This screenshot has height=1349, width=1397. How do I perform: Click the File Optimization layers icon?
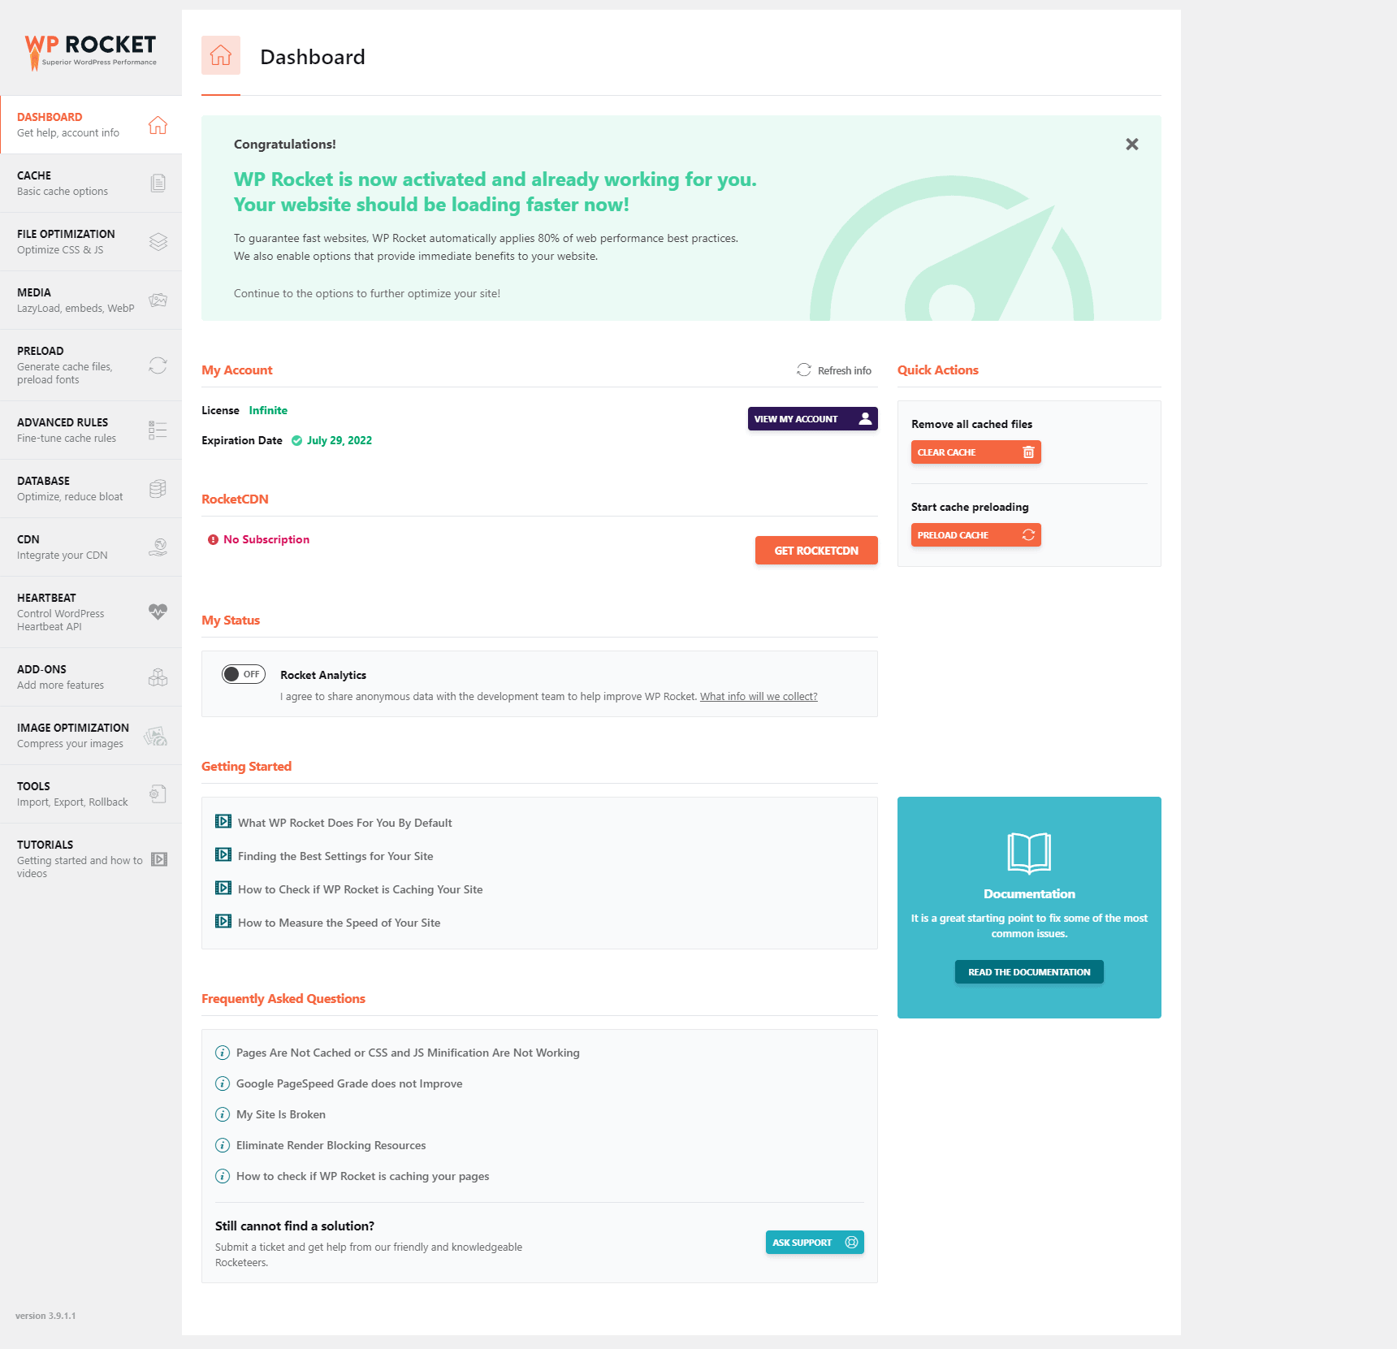click(x=158, y=242)
